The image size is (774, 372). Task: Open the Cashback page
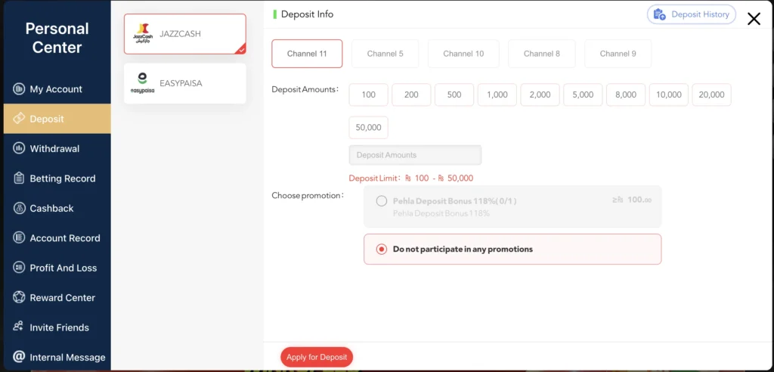(x=57, y=208)
